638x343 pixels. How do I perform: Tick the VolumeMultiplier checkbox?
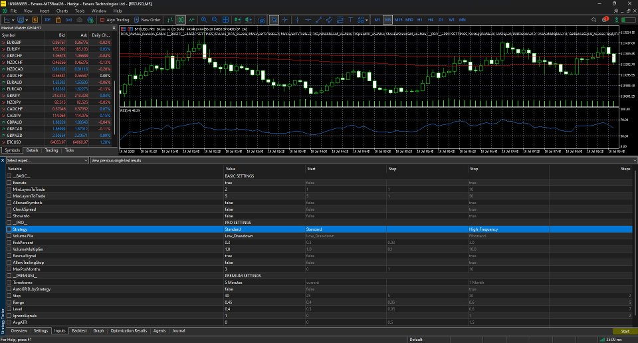click(9, 249)
